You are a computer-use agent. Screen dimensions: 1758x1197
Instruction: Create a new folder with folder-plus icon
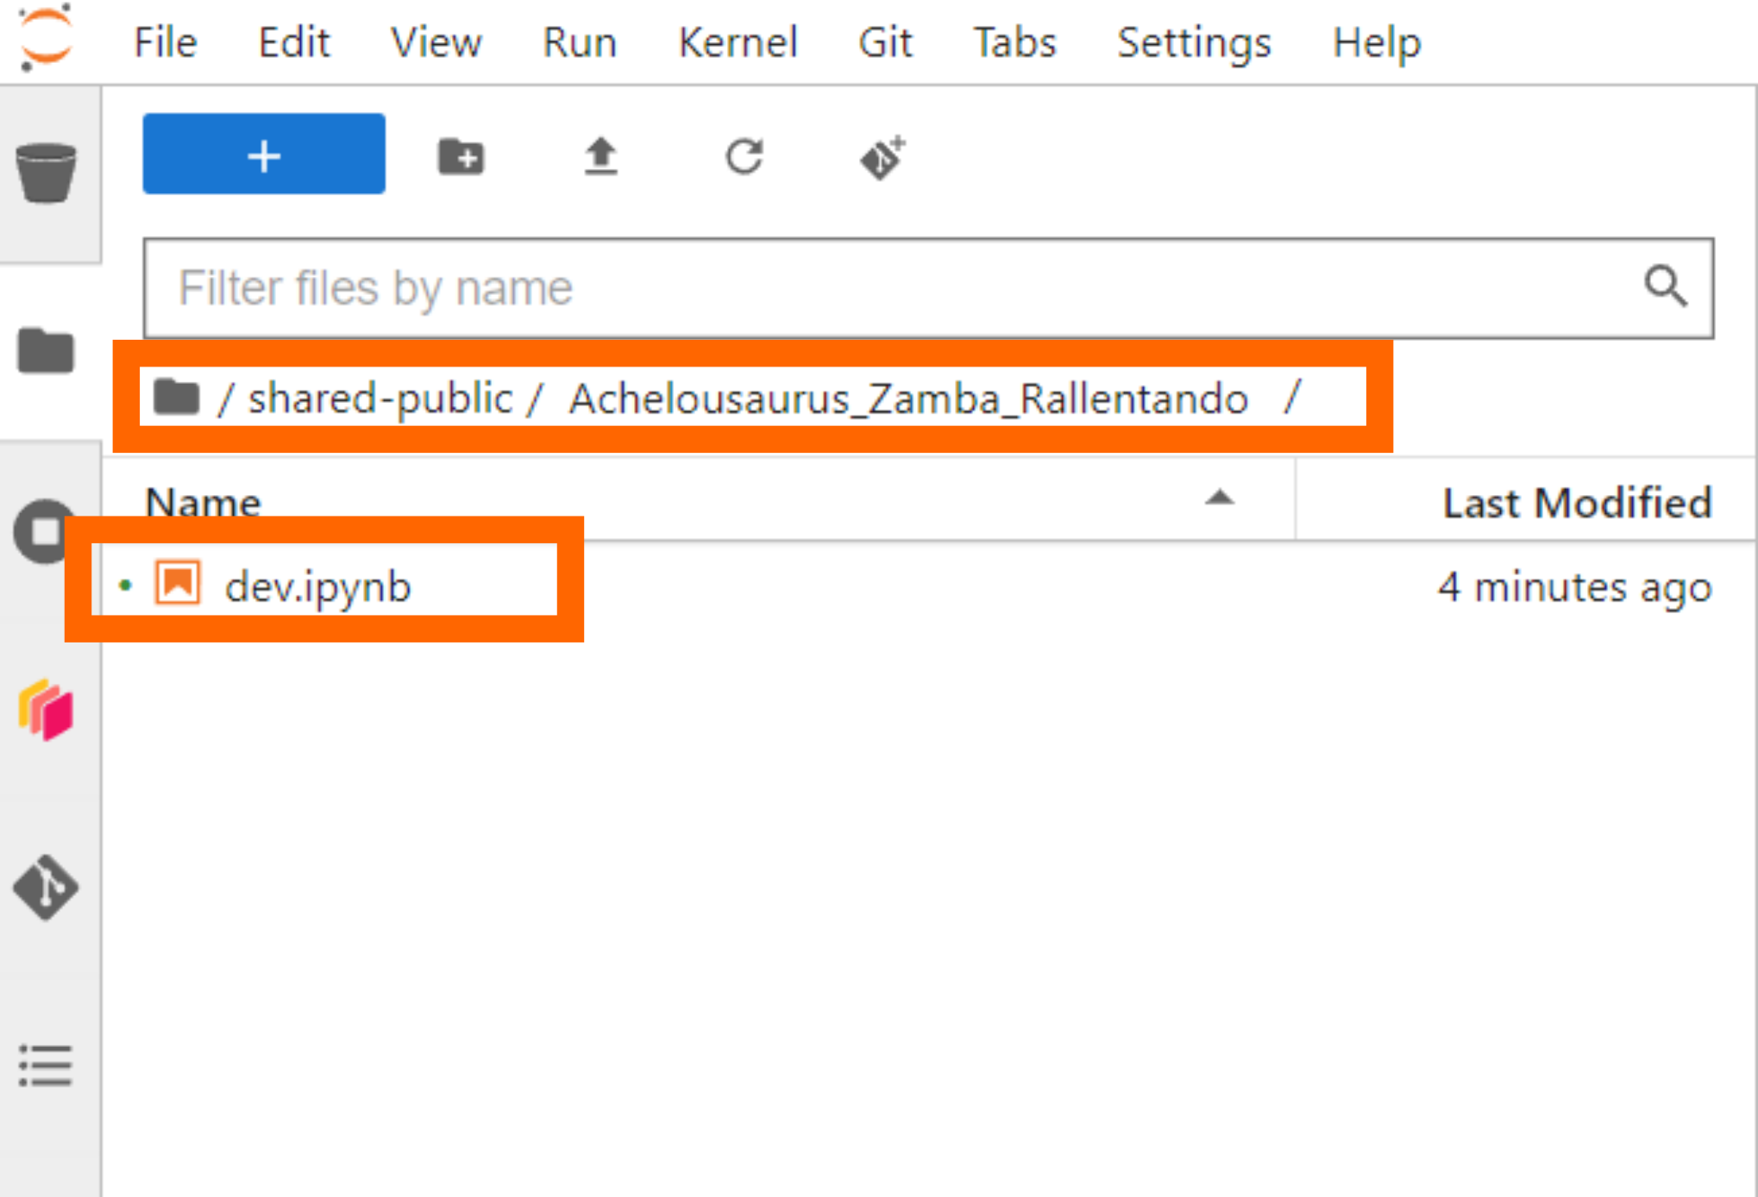[x=461, y=157]
